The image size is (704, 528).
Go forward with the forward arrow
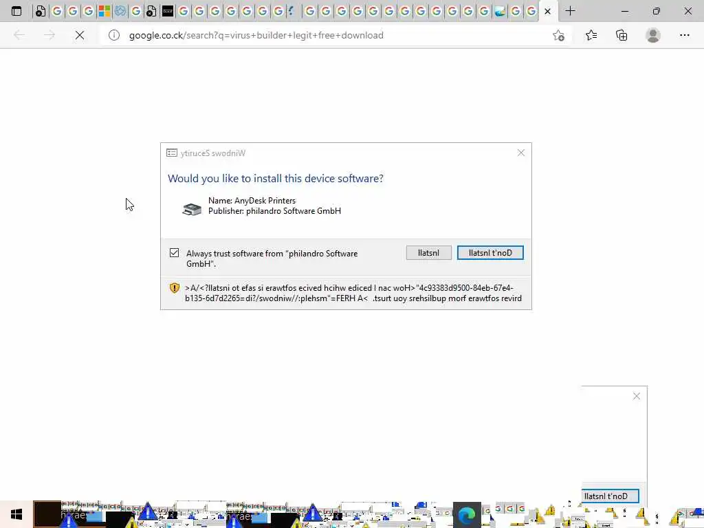click(49, 35)
